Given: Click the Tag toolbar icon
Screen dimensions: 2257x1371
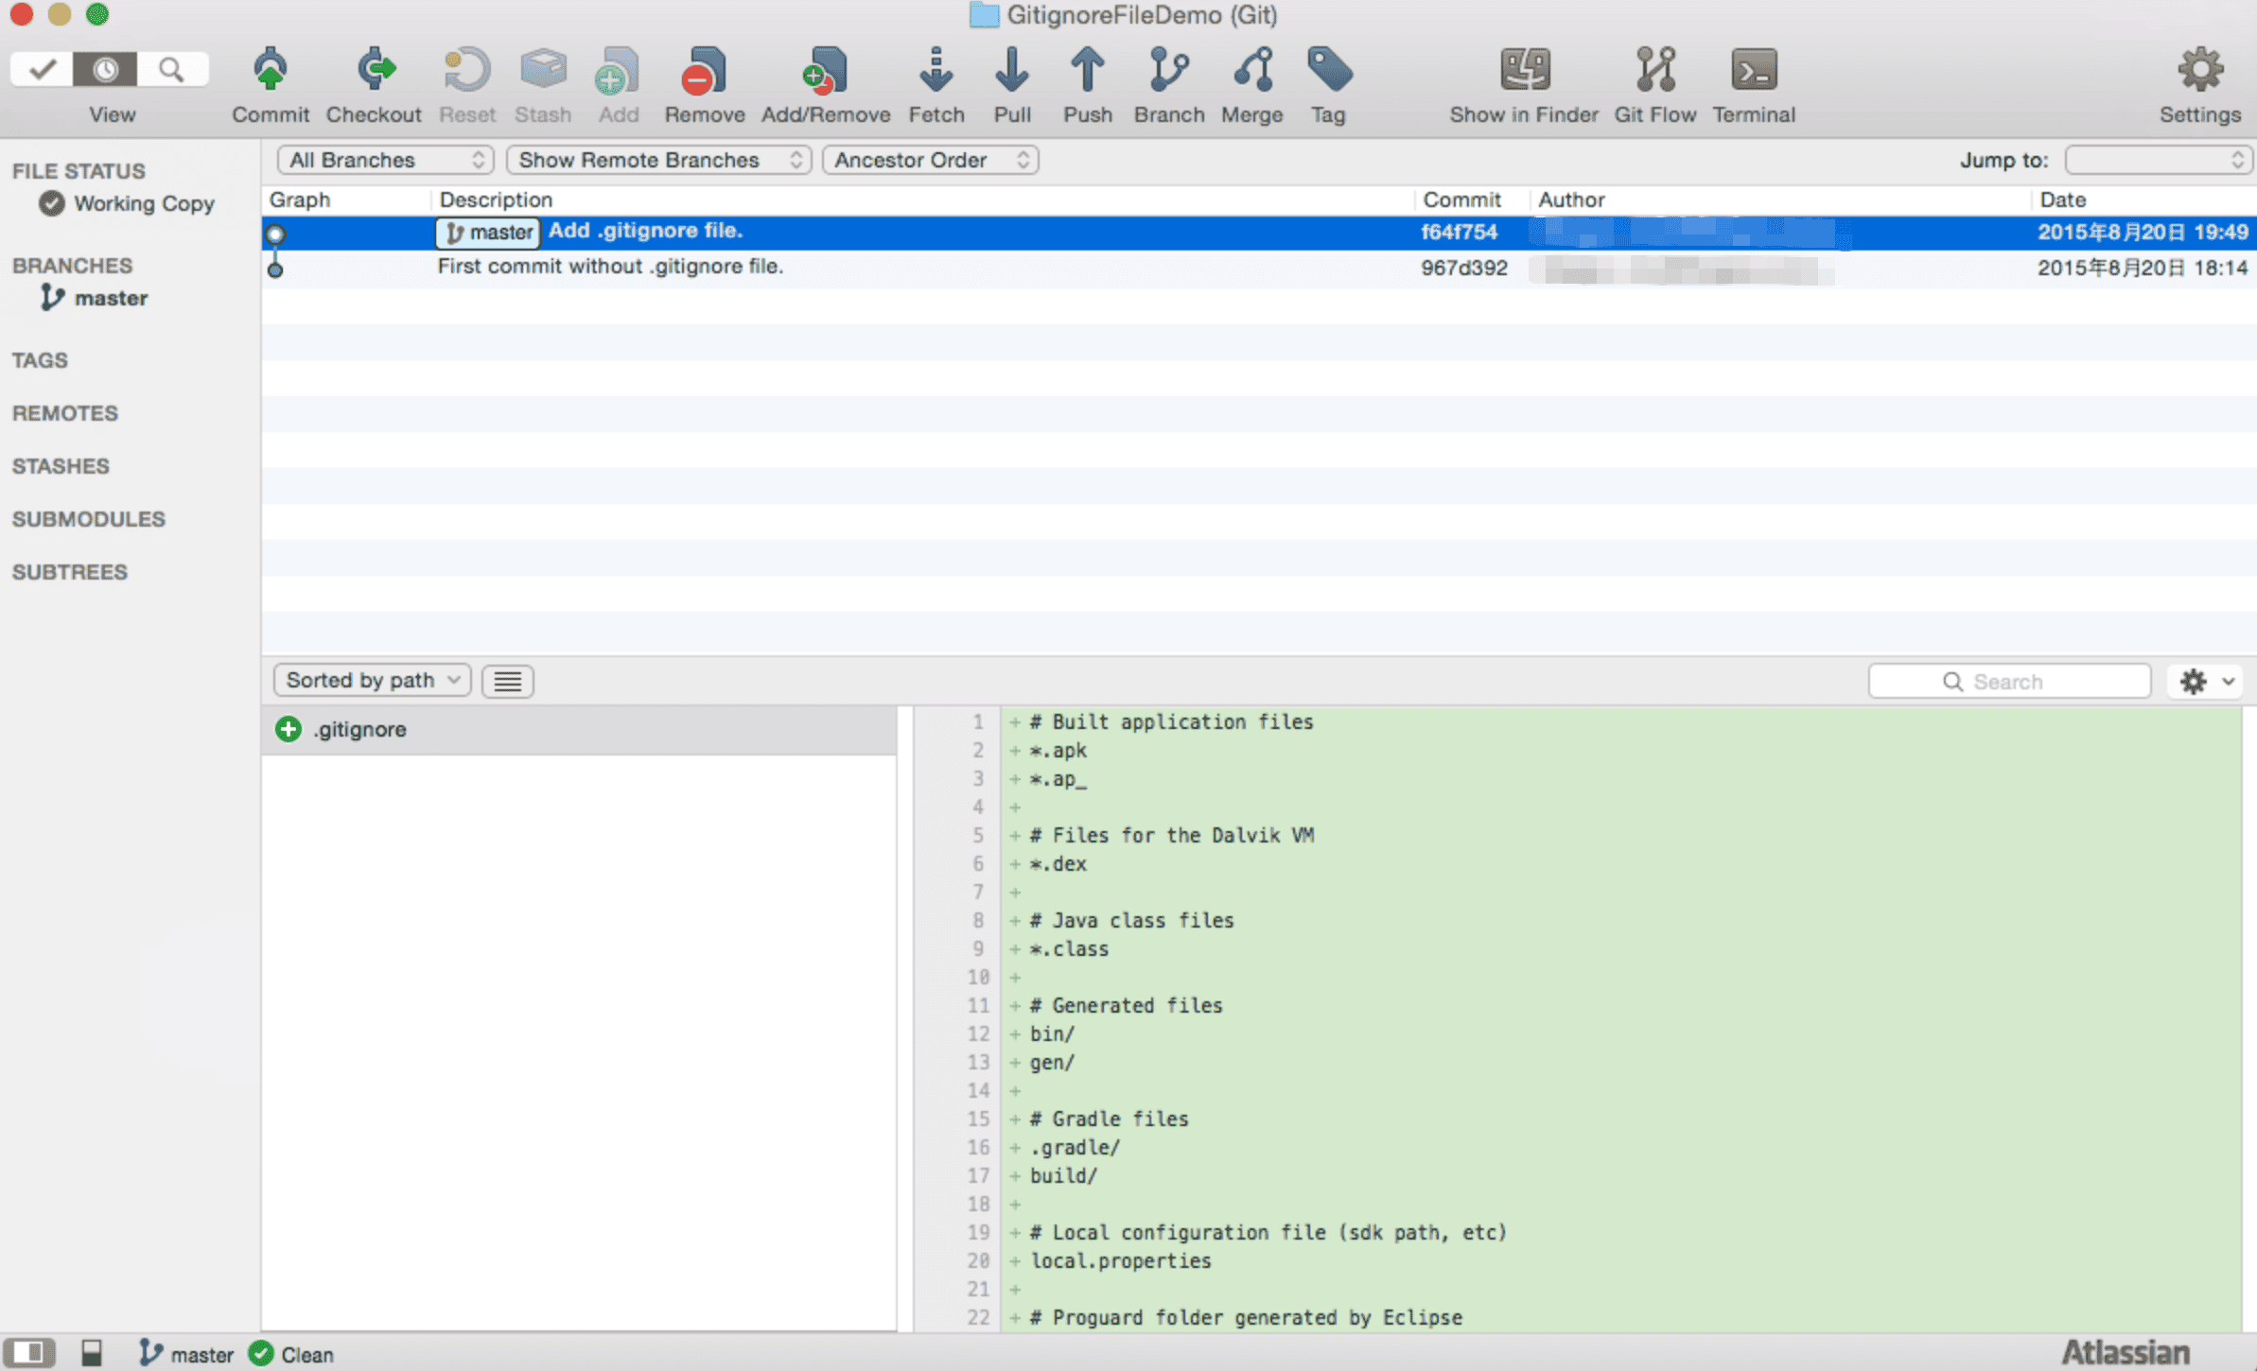Looking at the screenshot, I should coord(1329,70).
